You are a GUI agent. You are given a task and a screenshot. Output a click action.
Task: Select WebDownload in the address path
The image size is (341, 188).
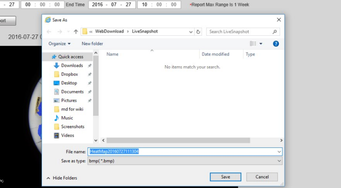point(109,31)
